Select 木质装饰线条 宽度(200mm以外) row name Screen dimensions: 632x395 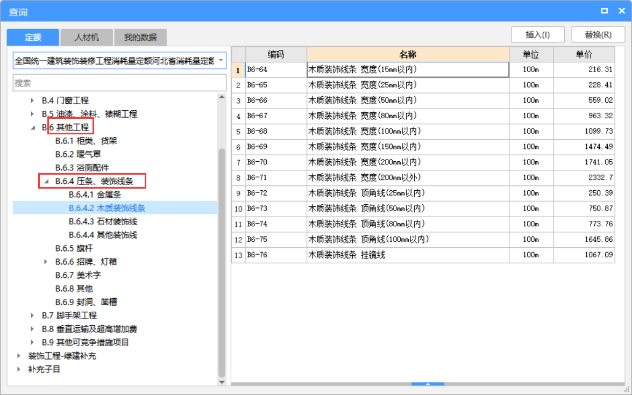(408, 177)
